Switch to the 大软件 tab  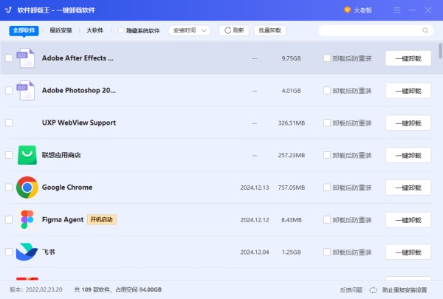(x=95, y=30)
